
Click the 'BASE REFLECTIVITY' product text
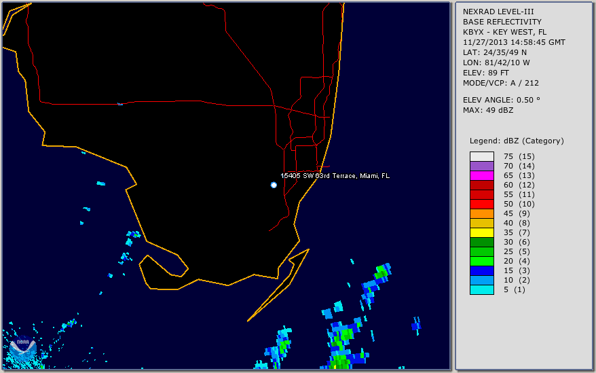[x=502, y=22]
